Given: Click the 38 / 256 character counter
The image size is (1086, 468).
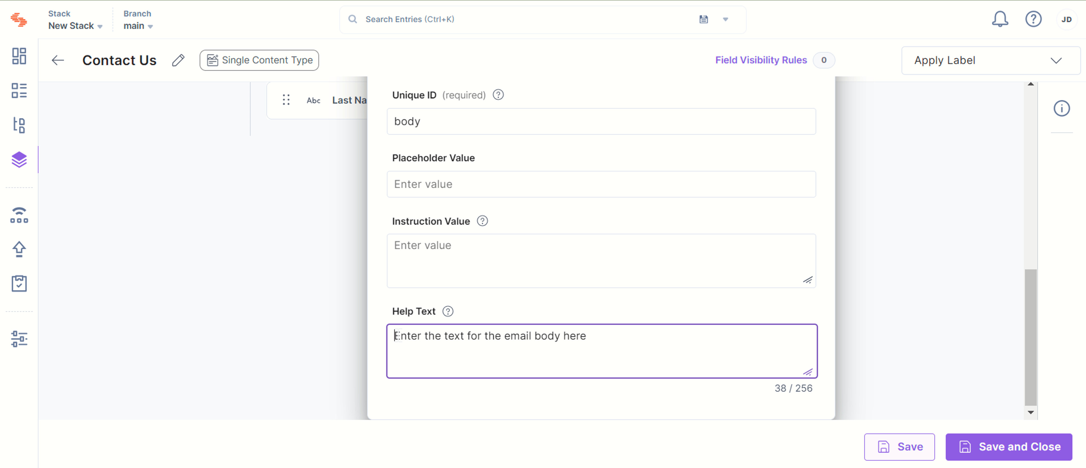Looking at the screenshot, I should pyautogui.click(x=793, y=388).
